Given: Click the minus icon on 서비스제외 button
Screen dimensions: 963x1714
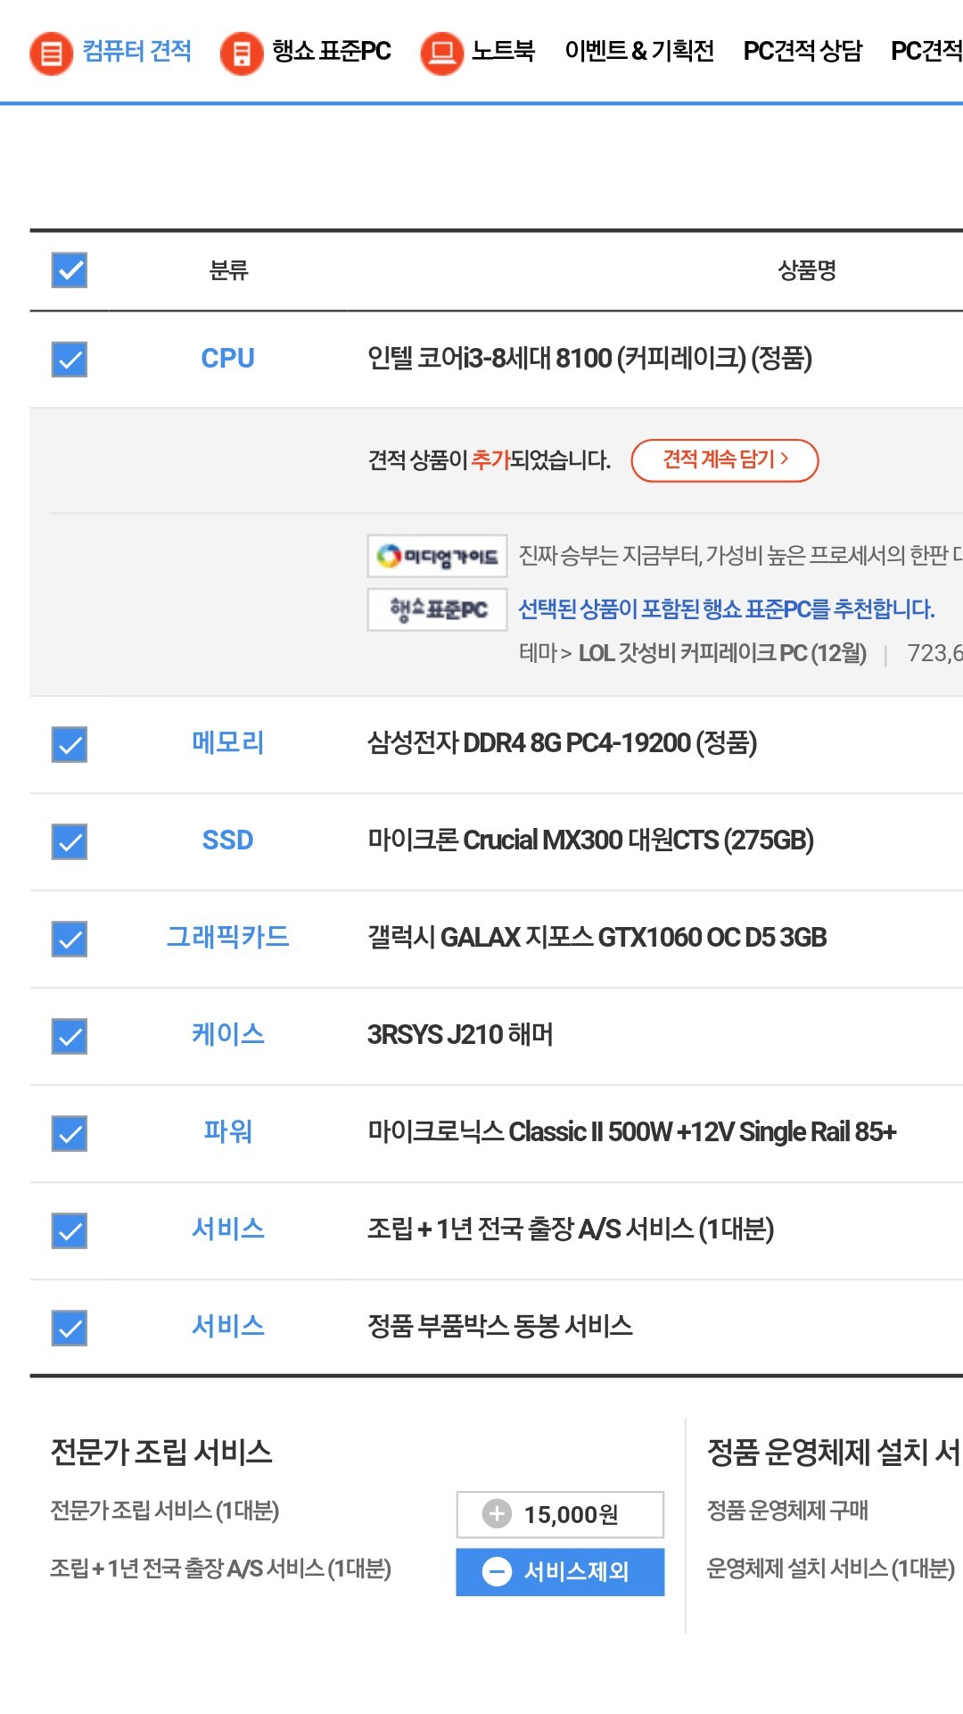Looking at the screenshot, I should [x=497, y=1571].
